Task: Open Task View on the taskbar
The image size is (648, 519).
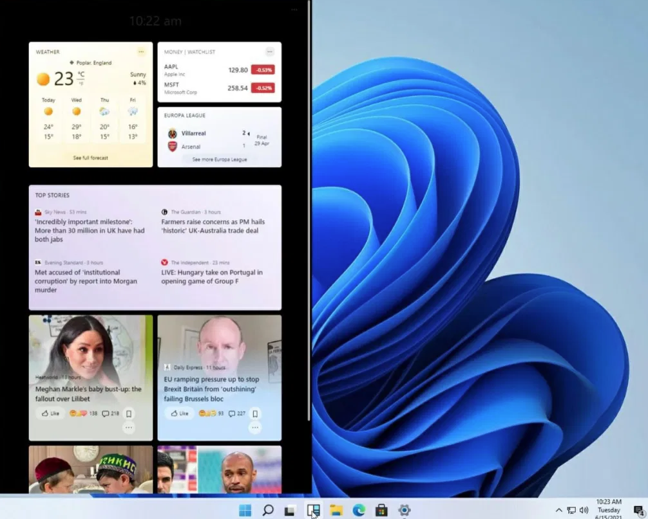Action: 290,511
